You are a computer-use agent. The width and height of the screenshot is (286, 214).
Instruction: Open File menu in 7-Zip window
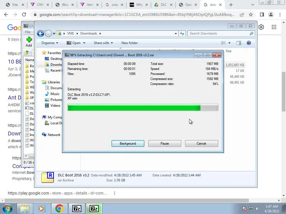tap(28, 32)
